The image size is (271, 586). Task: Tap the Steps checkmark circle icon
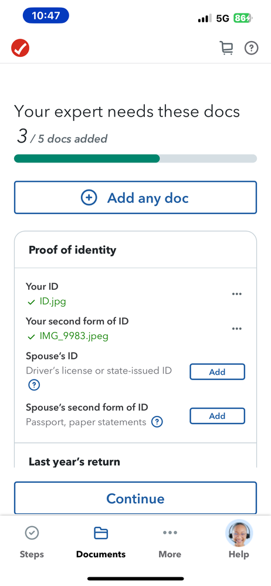32,533
